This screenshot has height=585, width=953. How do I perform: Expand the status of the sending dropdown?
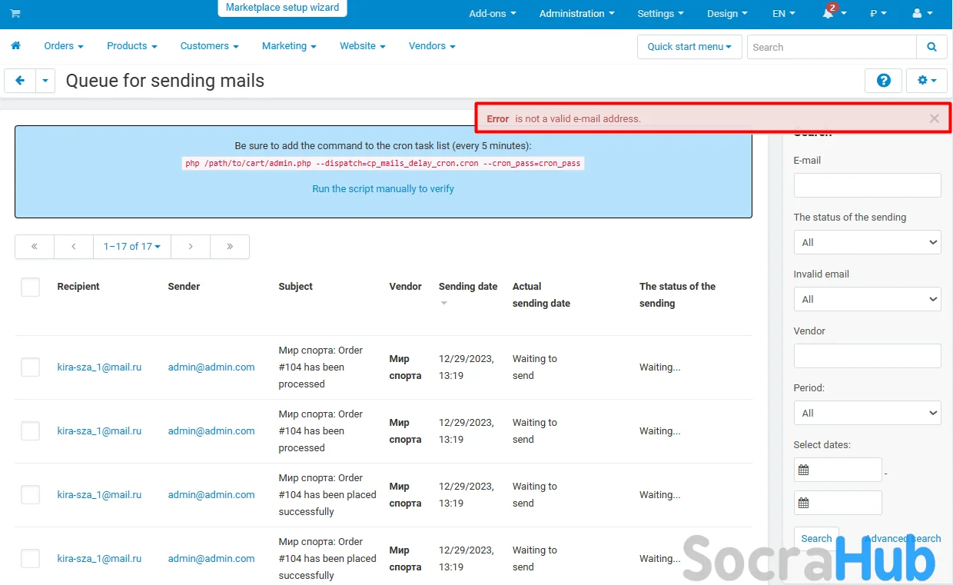click(867, 242)
